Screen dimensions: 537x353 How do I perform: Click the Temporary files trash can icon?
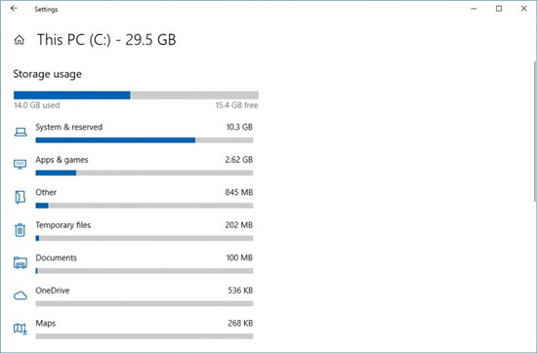20,229
